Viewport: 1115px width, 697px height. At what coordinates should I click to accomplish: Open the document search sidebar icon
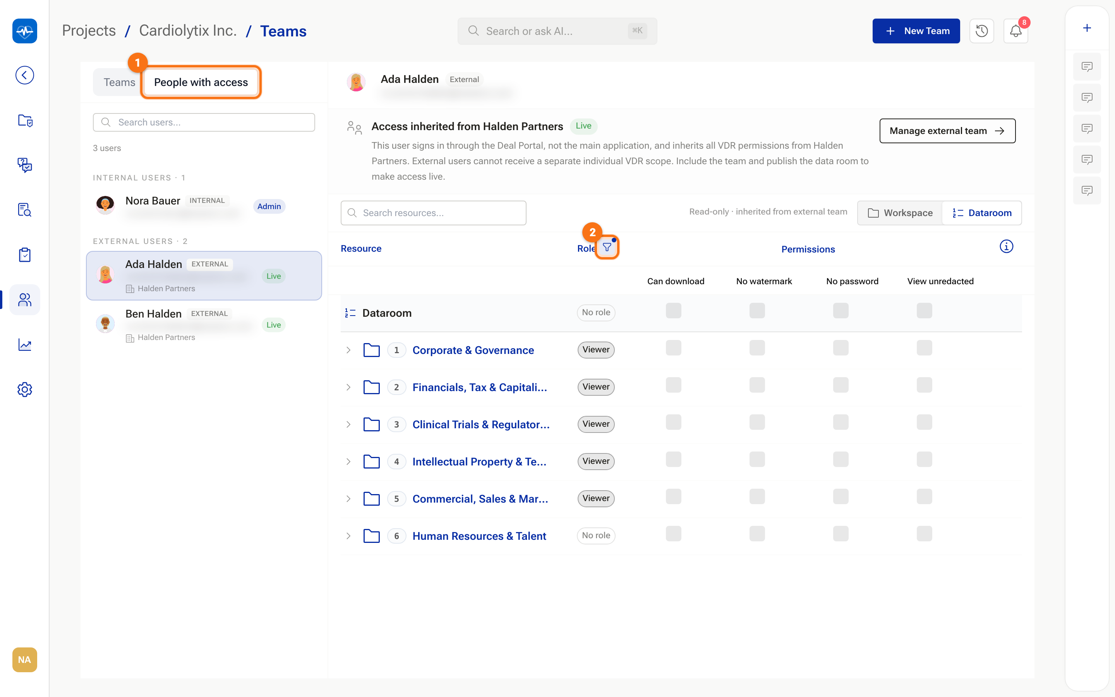pyautogui.click(x=24, y=210)
